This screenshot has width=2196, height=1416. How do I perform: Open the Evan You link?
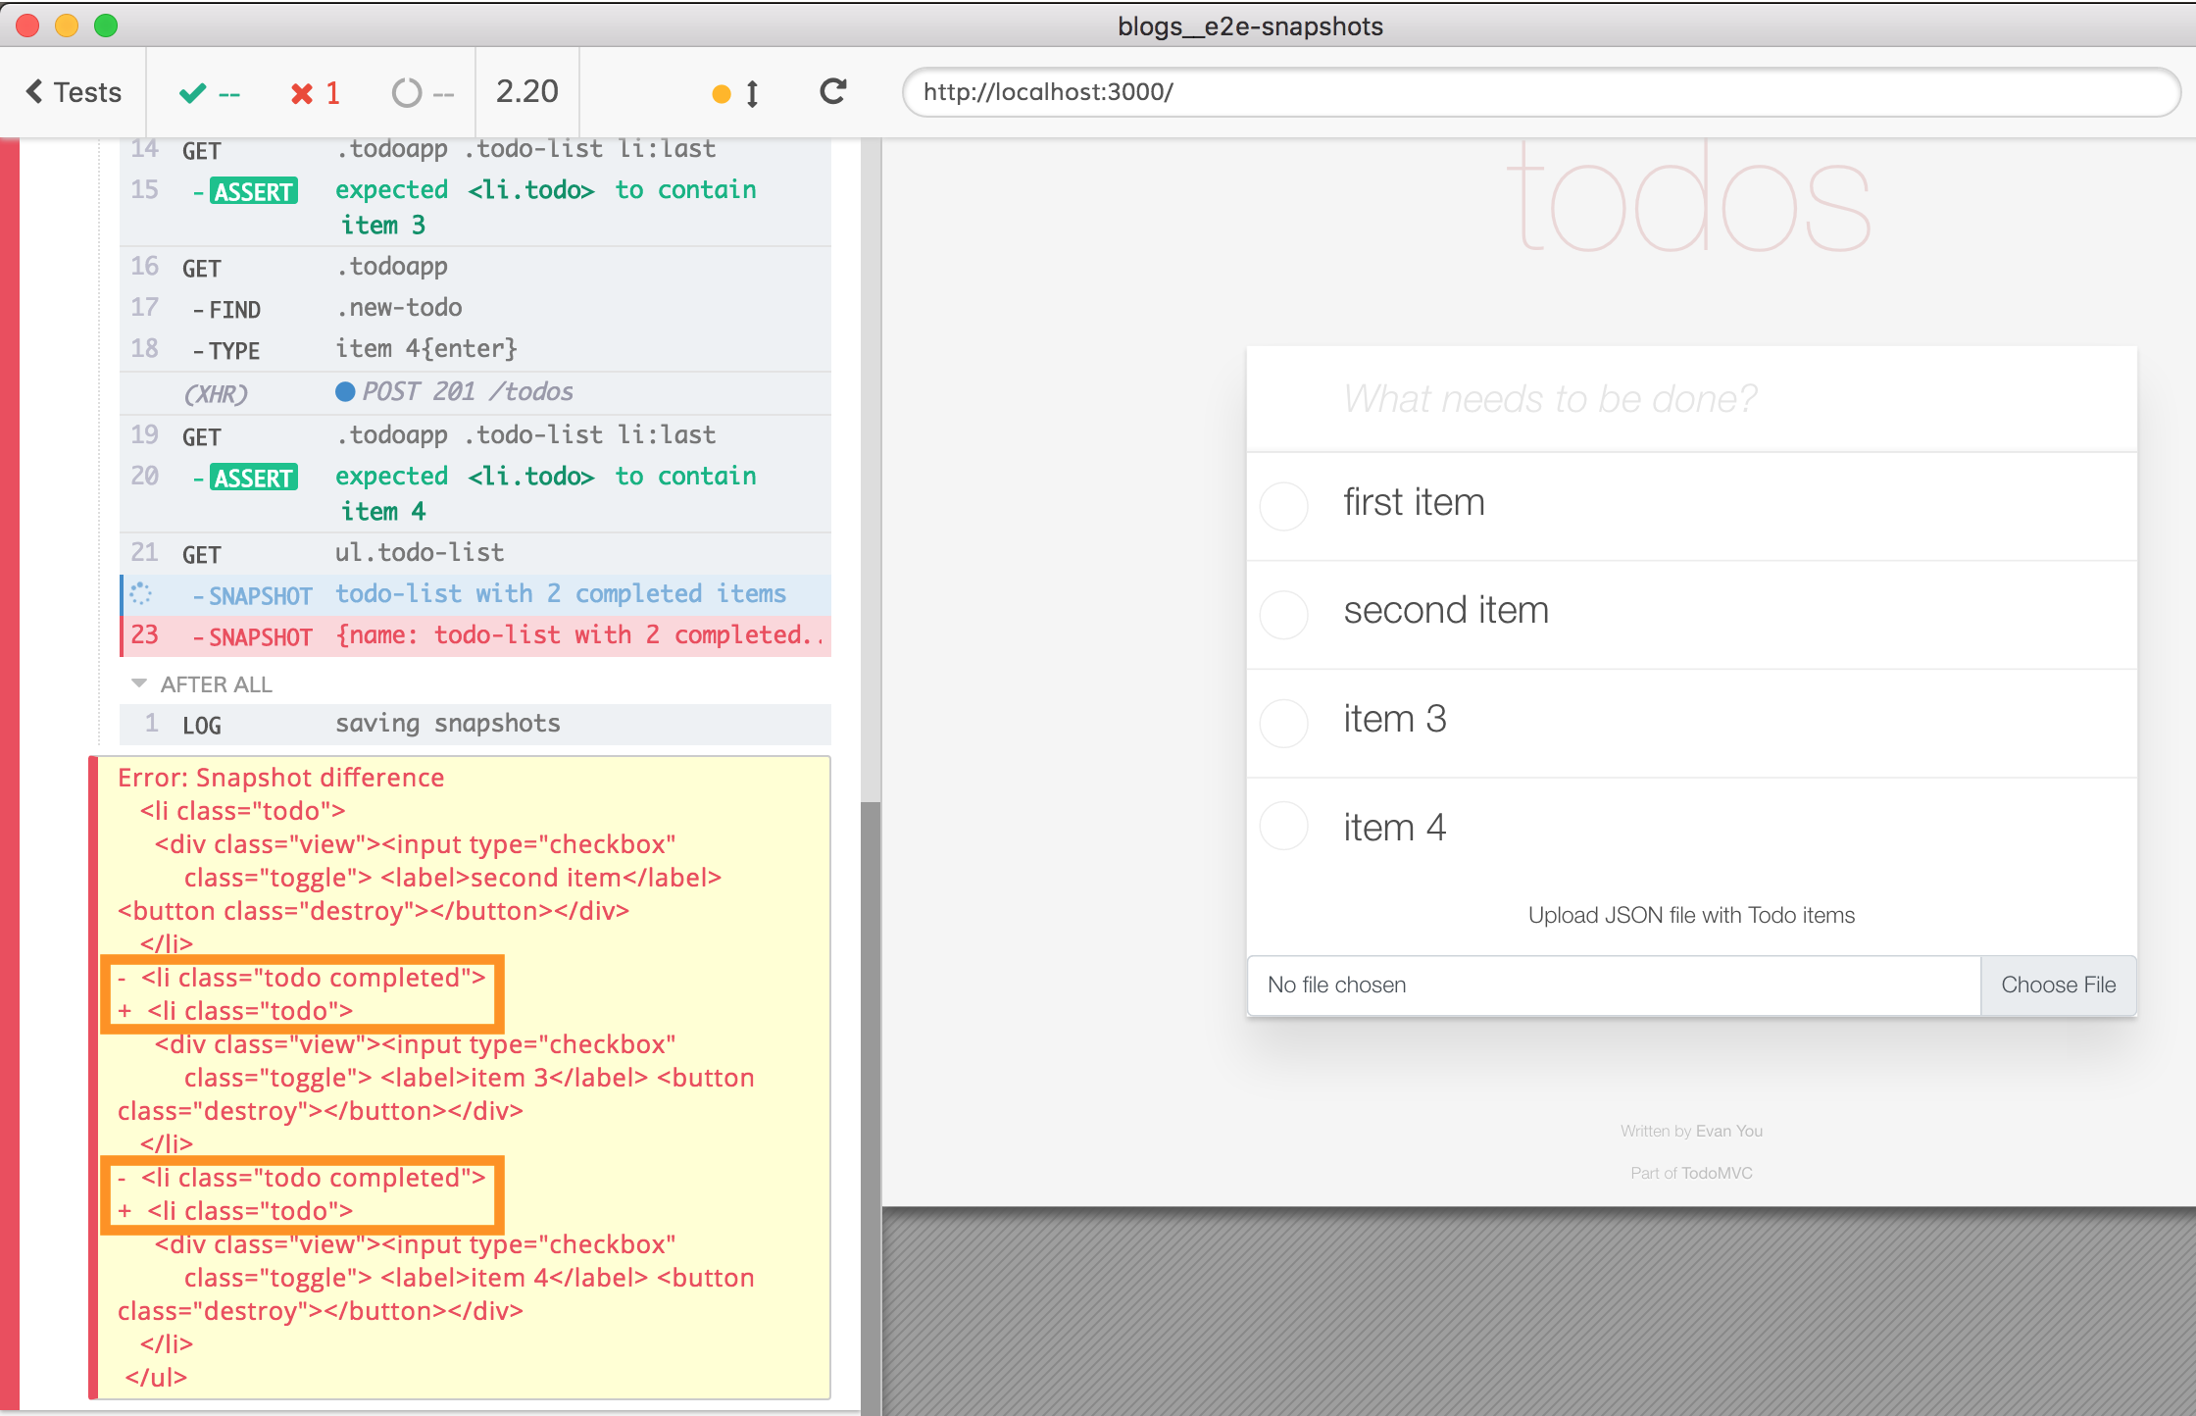tap(1728, 1131)
